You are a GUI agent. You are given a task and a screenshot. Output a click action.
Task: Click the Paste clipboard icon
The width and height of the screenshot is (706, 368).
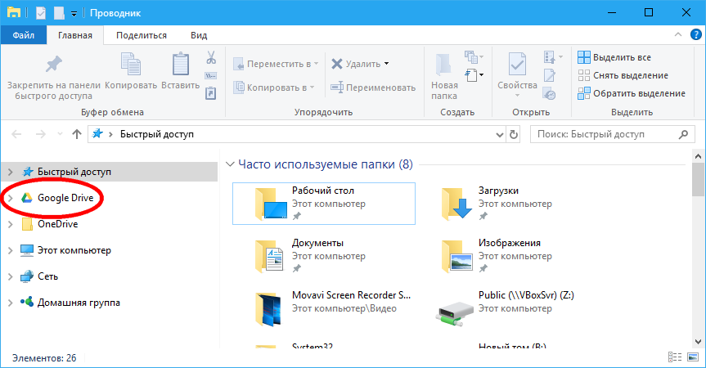pyautogui.click(x=180, y=65)
